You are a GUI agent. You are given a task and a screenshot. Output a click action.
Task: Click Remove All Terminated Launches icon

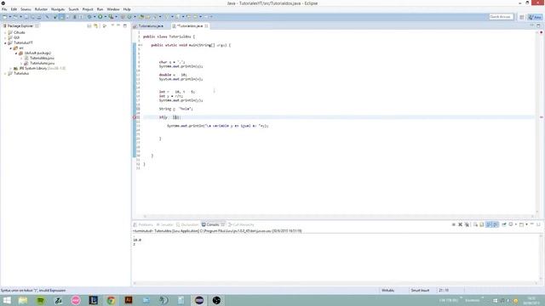tap(467, 224)
